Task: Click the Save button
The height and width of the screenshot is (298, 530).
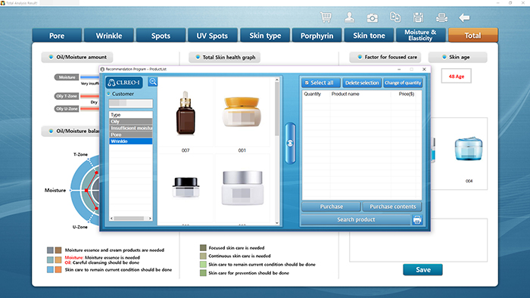Action: [422, 270]
